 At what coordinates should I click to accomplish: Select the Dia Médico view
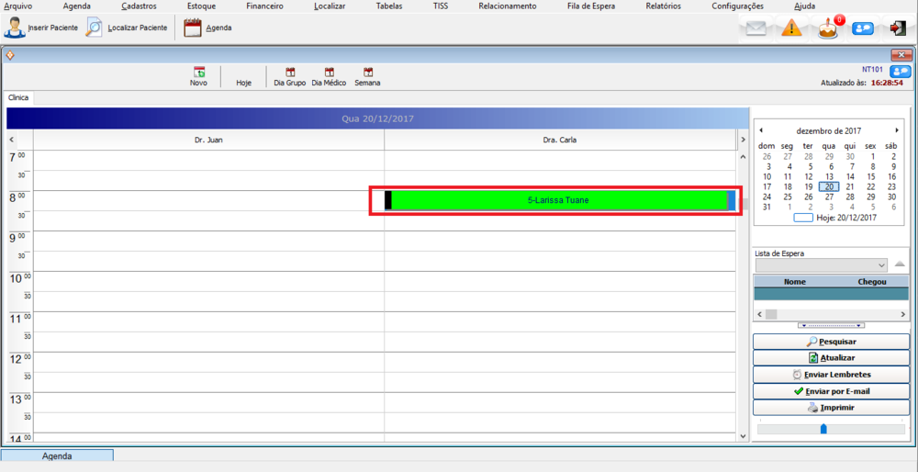pos(329,73)
